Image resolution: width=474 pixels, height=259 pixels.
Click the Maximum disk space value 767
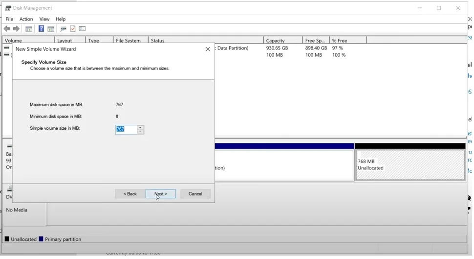click(x=119, y=104)
